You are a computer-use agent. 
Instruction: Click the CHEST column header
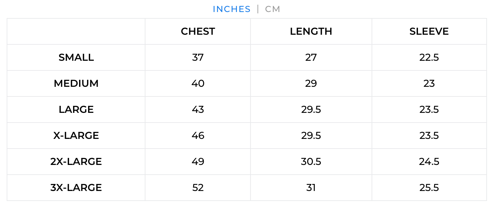198,31
